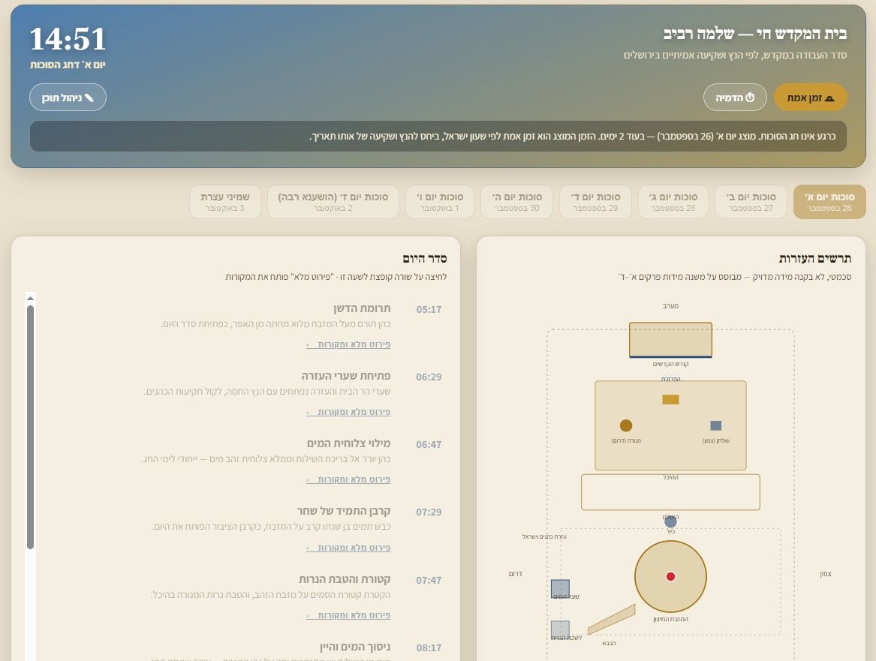Image resolution: width=876 pixels, height=661 pixels.
Task: Open full commentary link under 'מילוי צלוחית המים'
Action: [348, 479]
